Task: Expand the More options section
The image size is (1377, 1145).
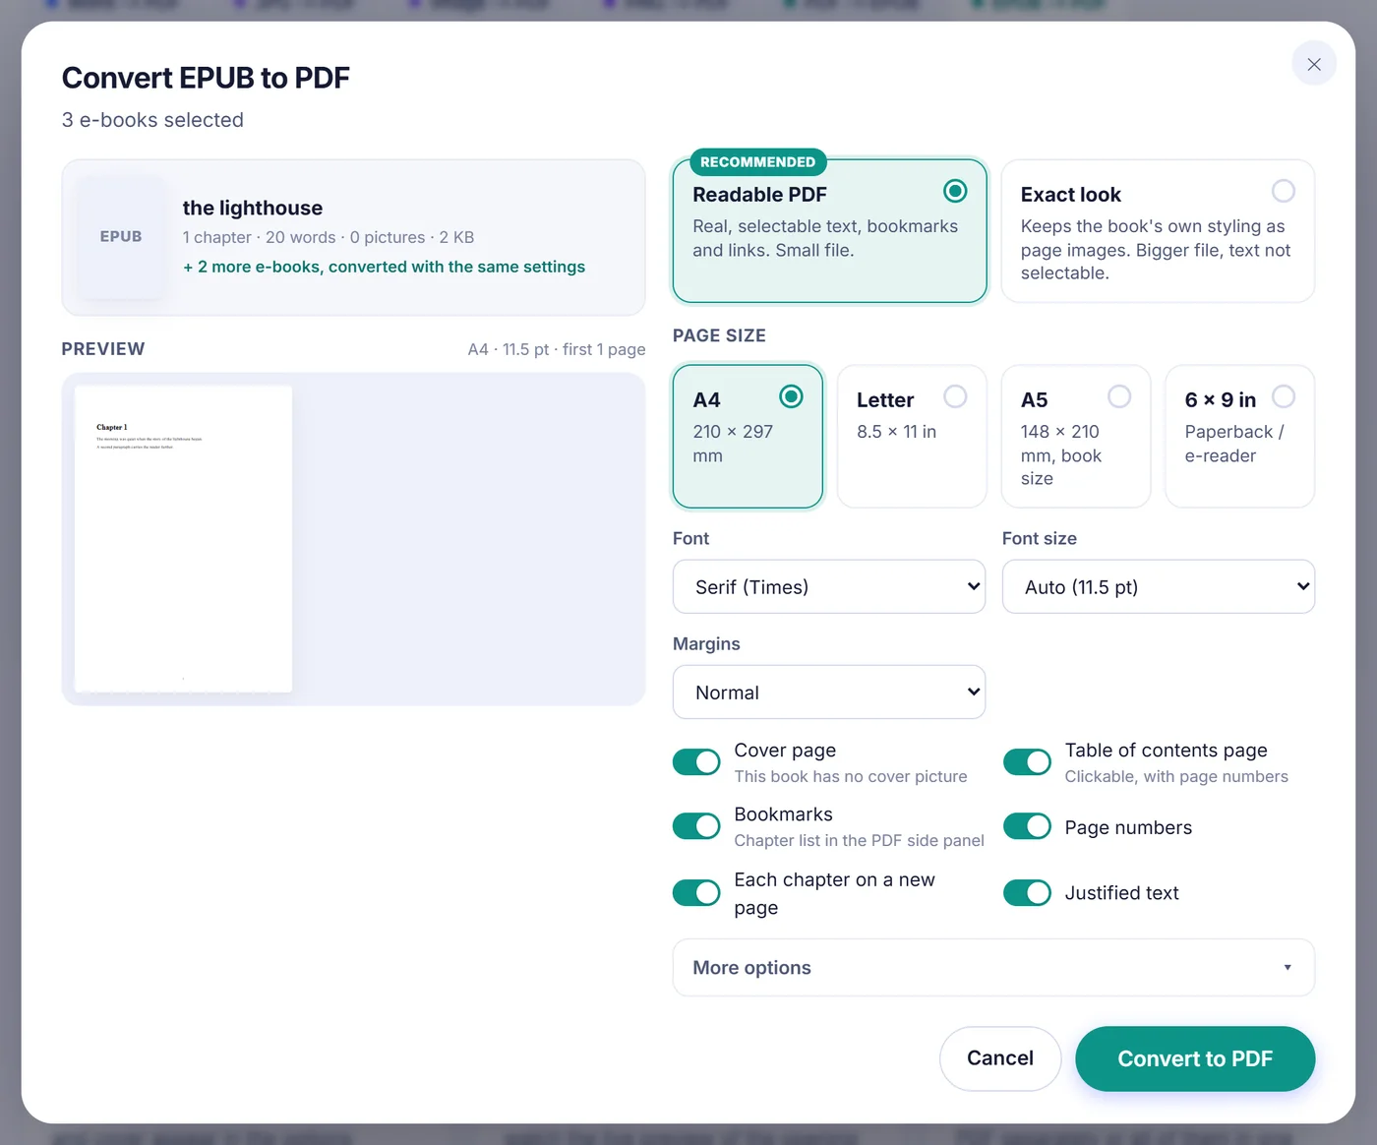Action: (x=993, y=968)
